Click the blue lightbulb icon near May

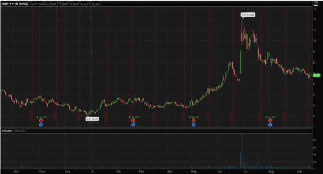click(x=194, y=125)
